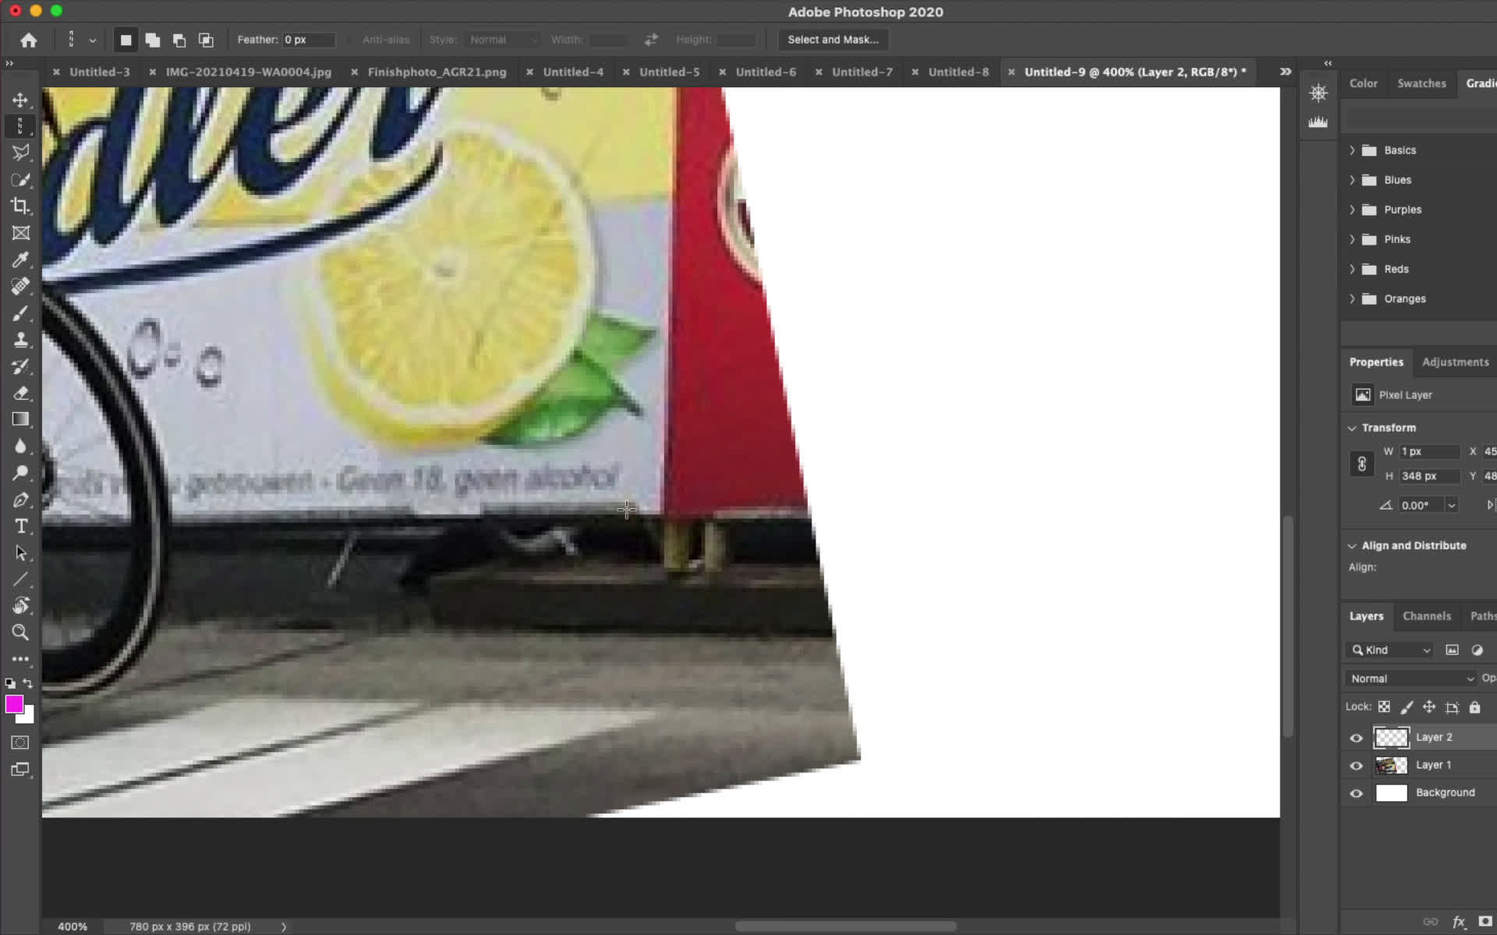Filter layers by pixel type

click(1452, 650)
